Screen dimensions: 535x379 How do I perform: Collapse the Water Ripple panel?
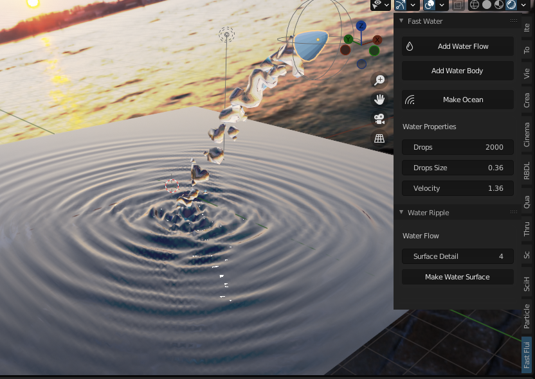tap(401, 212)
